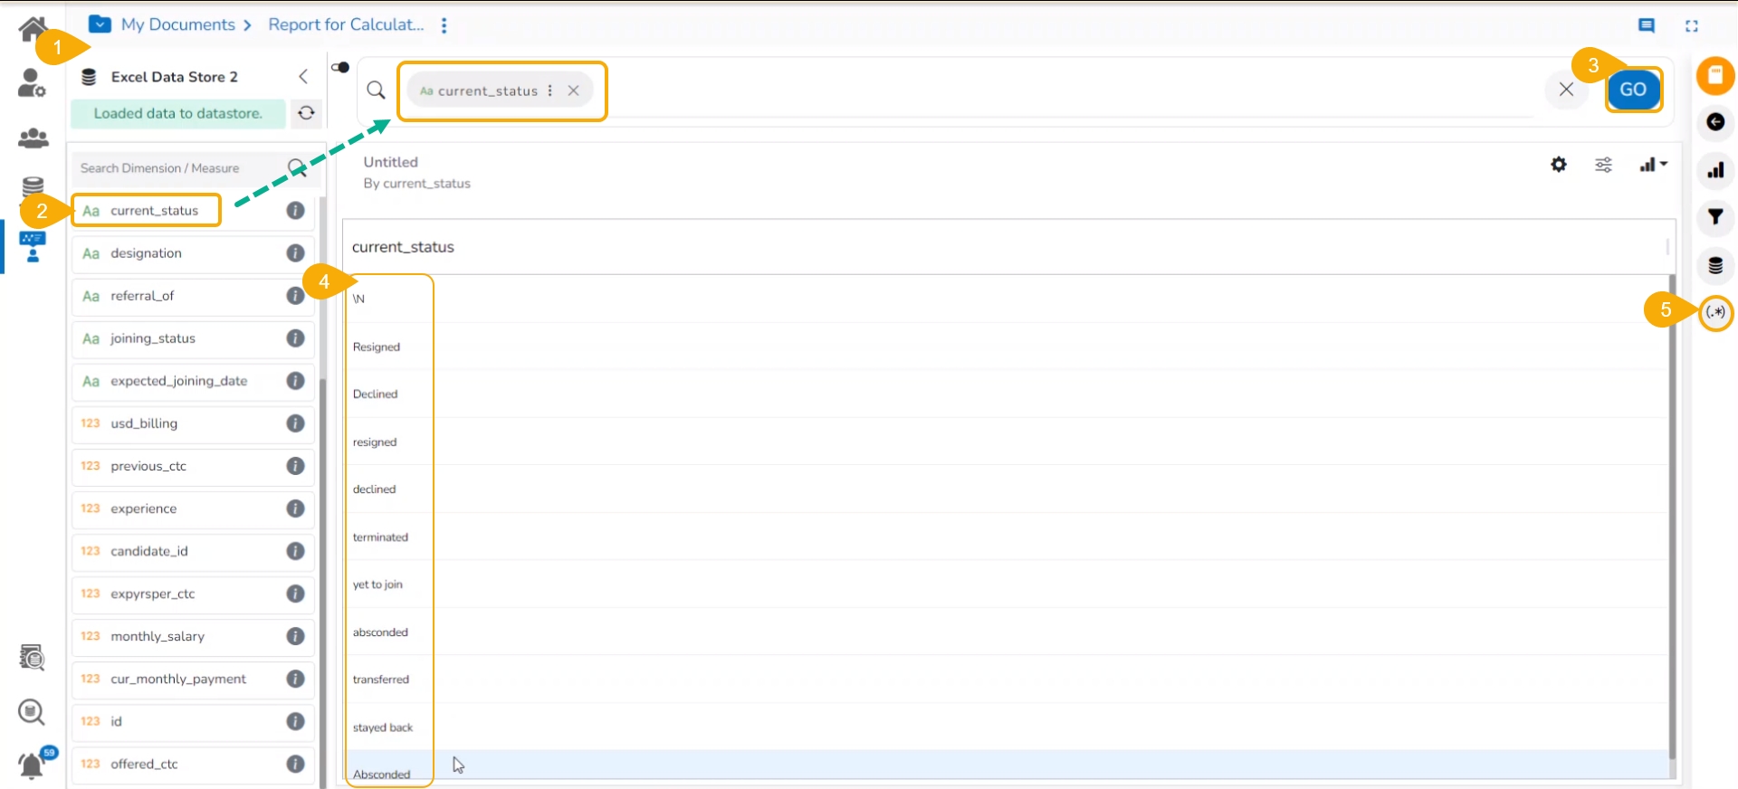The width and height of the screenshot is (1738, 789).
Task: Open the Report for Calculat... breadcrumb
Action: (346, 24)
